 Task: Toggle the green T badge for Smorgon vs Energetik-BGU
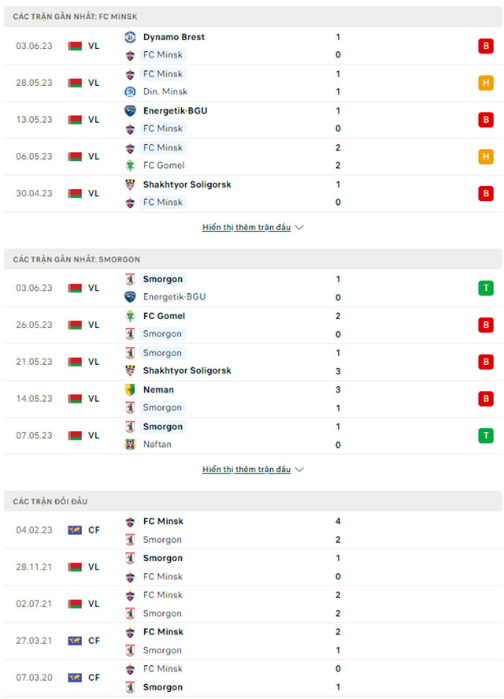coord(486,288)
